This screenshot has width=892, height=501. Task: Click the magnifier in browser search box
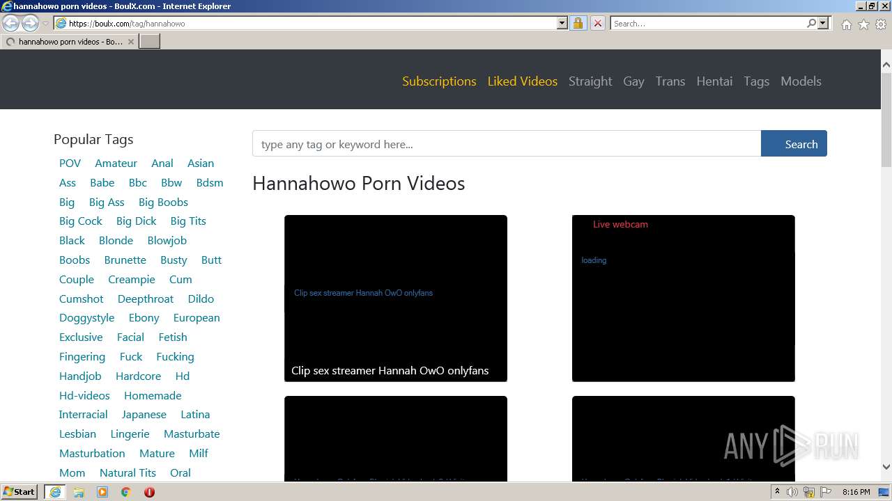811,23
